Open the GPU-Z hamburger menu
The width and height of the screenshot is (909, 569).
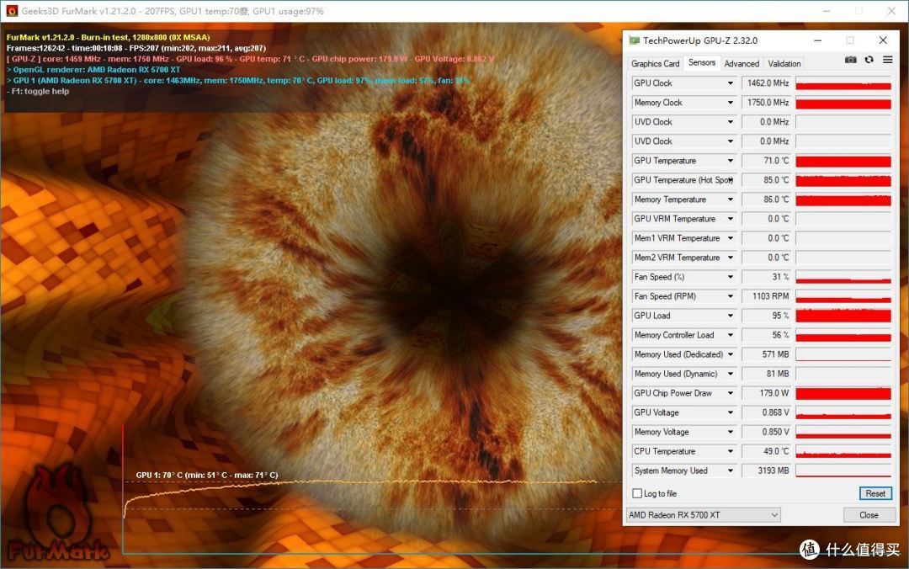tap(888, 60)
